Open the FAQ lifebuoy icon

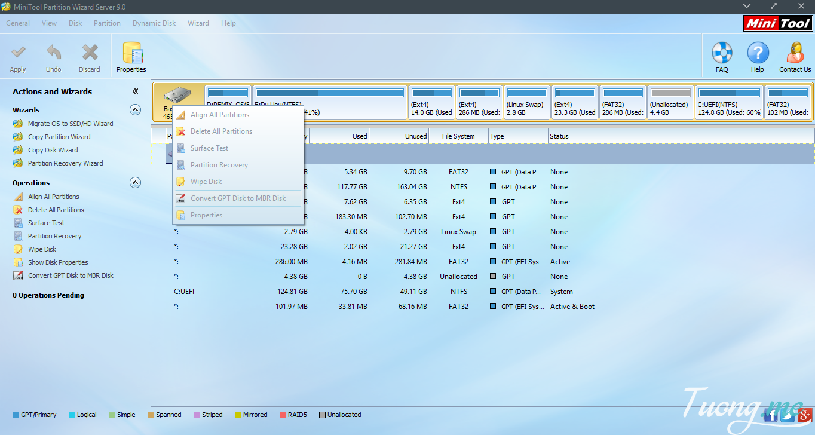(722, 53)
